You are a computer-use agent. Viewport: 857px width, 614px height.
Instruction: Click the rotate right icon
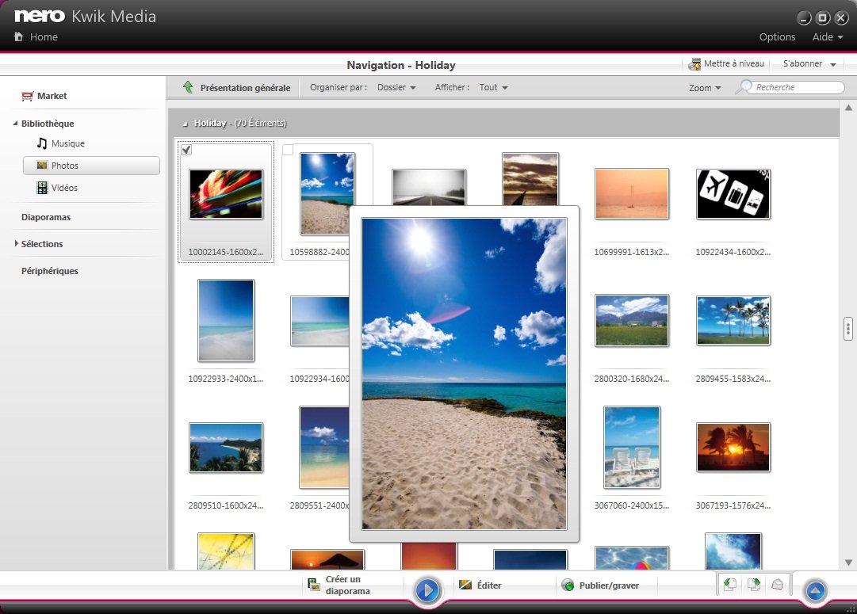click(754, 585)
